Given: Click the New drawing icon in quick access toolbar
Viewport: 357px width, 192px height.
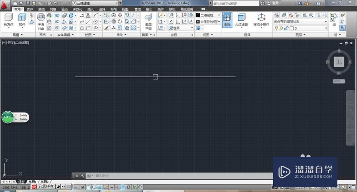Looking at the screenshot, I should click(x=15, y=3).
